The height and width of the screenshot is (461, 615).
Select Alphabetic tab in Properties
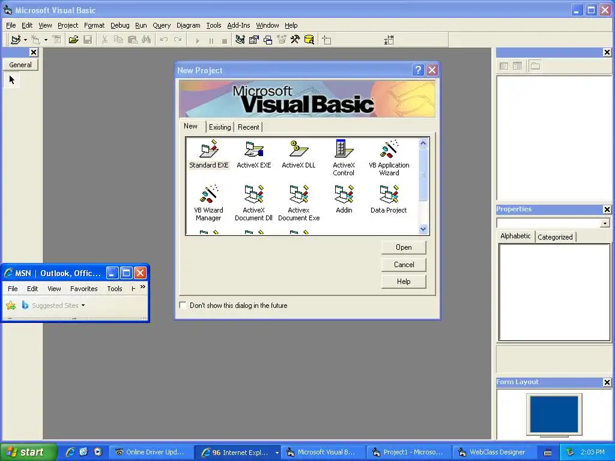click(515, 235)
